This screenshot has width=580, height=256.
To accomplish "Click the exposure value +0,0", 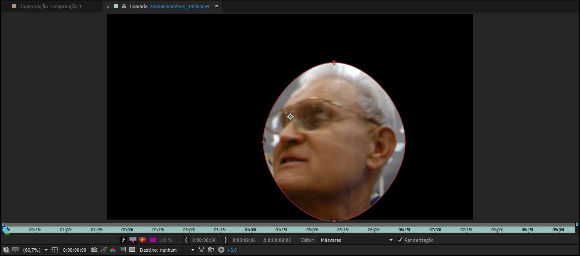I will click(x=232, y=250).
